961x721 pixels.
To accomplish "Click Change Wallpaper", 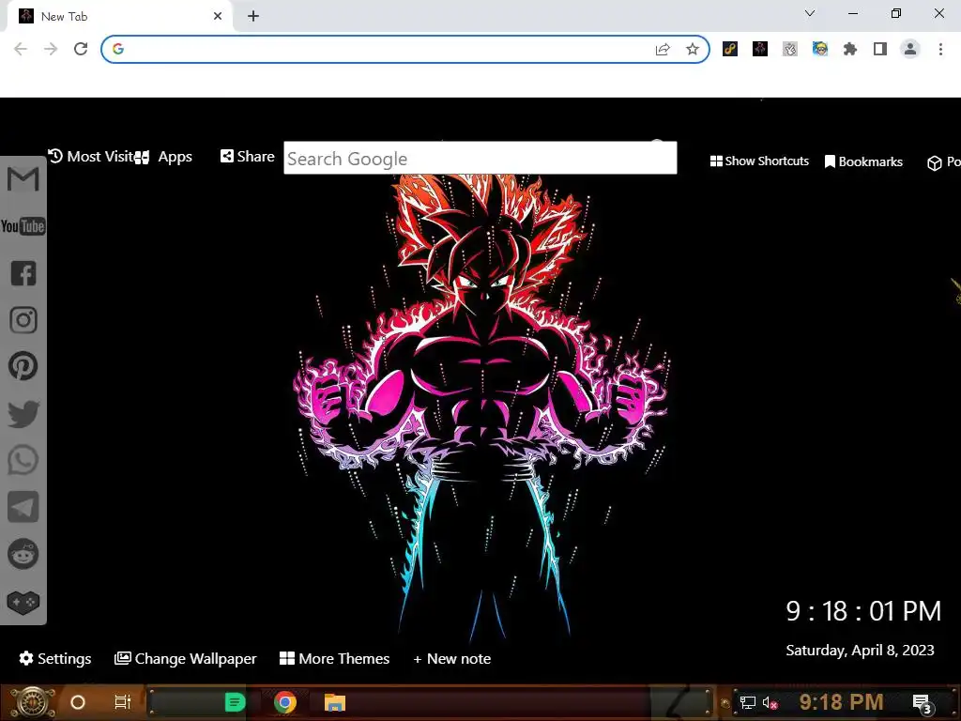I will [x=186, y=658].
